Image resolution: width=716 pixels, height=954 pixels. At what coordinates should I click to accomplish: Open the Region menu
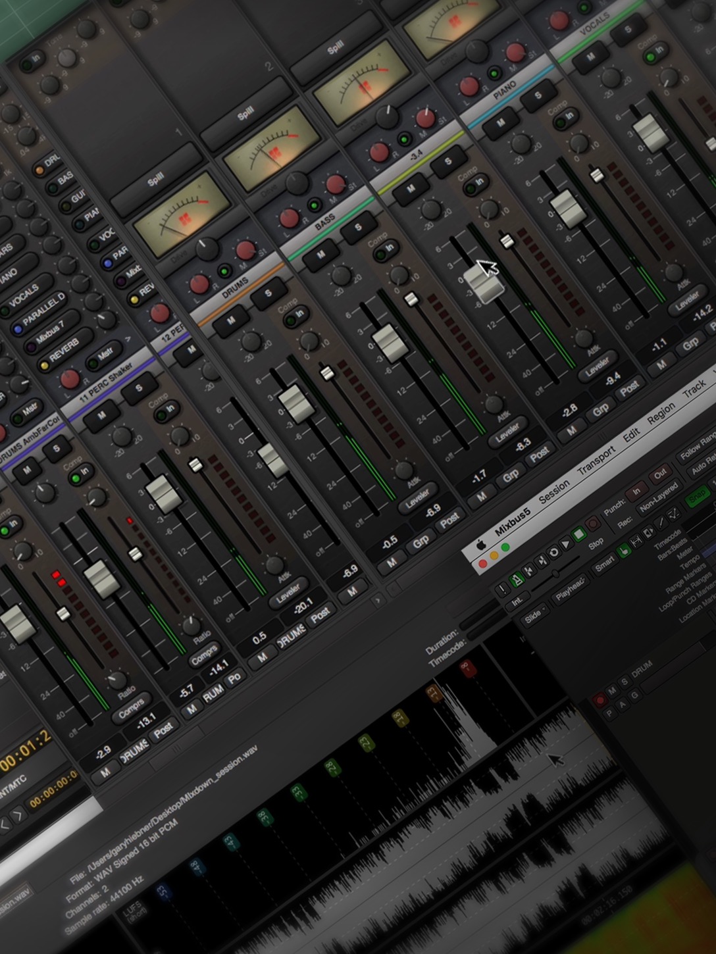661,413
